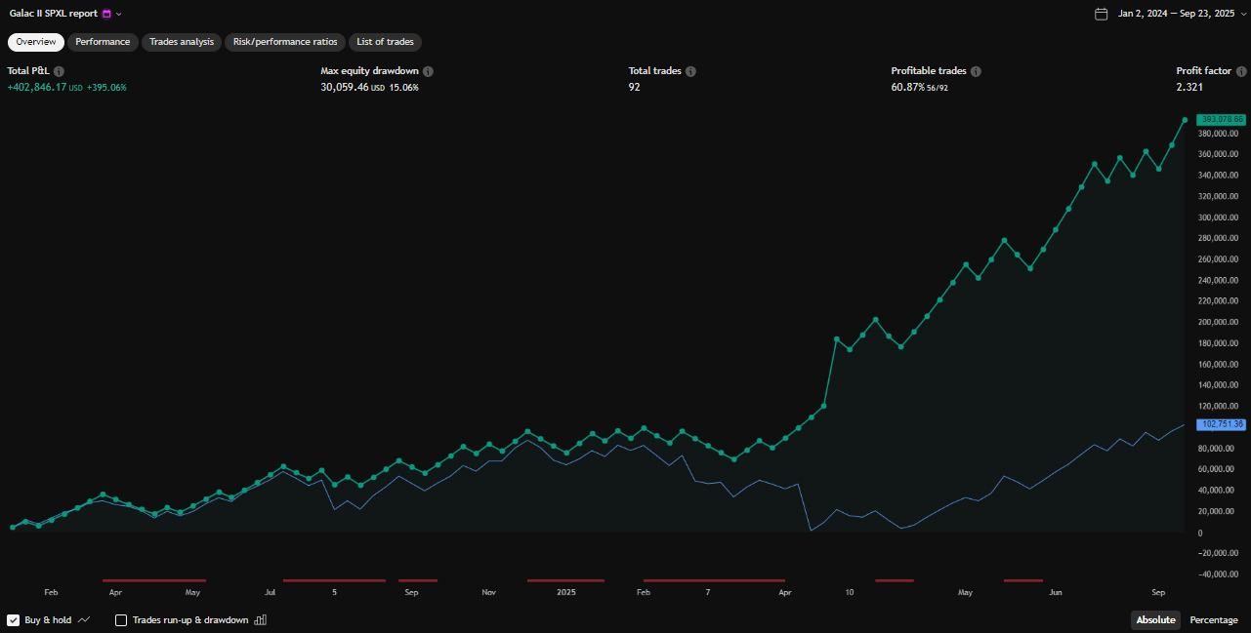Open the List of trades tab
The height and width of the screenshot is (633, 1251).
point(385,42)
